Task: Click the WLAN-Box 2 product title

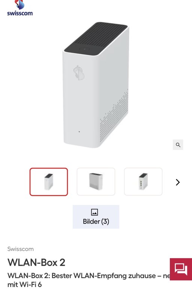Action: 36,262
